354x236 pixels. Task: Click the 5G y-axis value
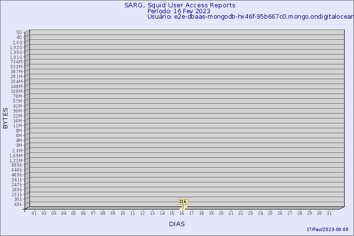(19, 32)
